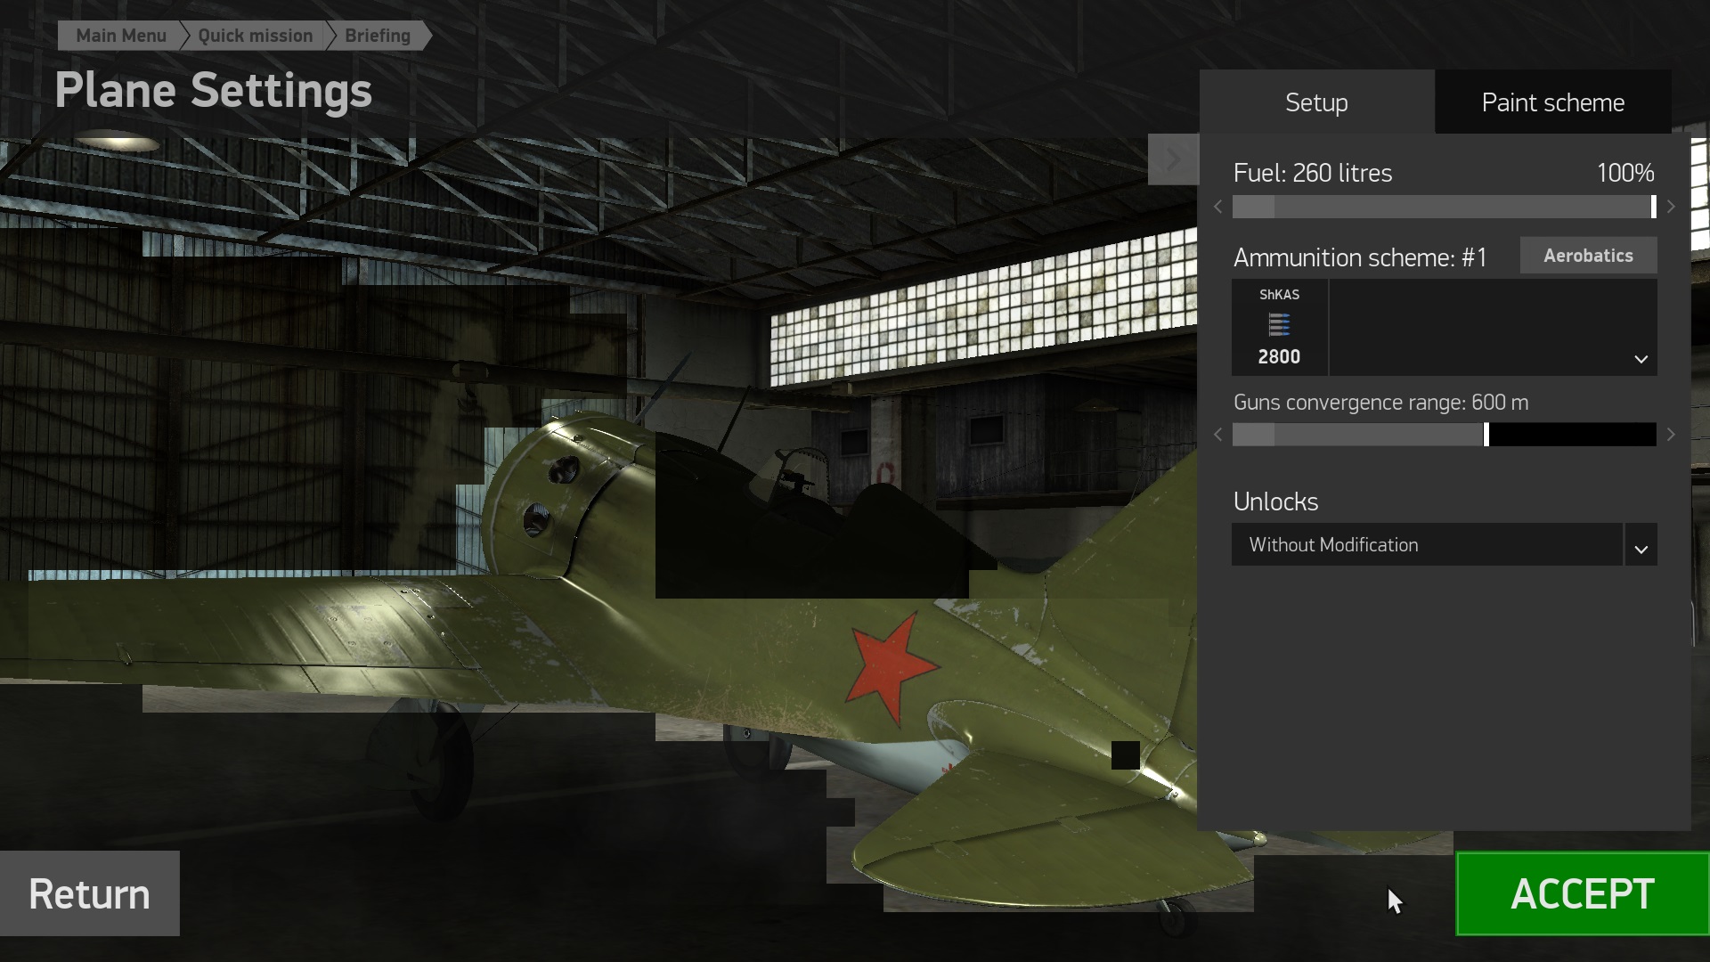Switch to the Paint scheme tab
The image size is (1710, 962).
[1552, 102]
